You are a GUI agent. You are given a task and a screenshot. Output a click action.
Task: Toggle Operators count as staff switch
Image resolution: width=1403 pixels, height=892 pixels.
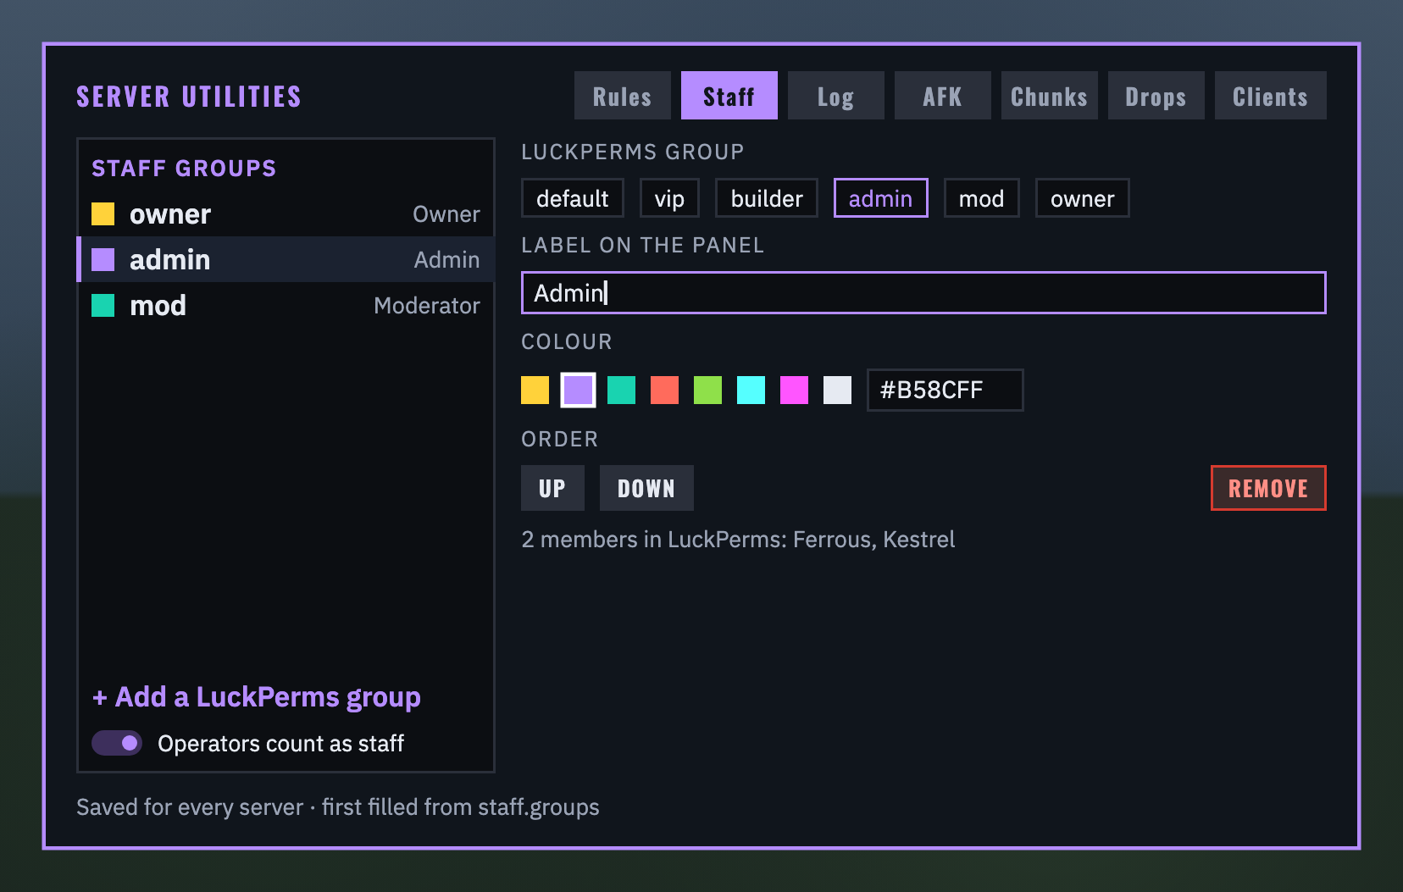117,743
